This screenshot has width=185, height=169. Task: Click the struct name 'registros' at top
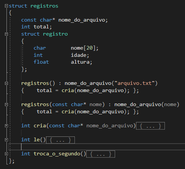click(44, 6)
